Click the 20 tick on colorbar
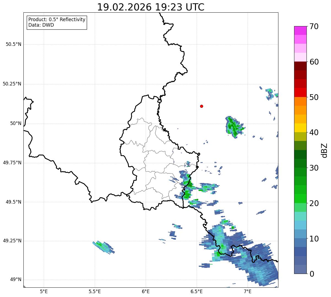The width and height of the screenshot is (331, 297). coord(314,203)
